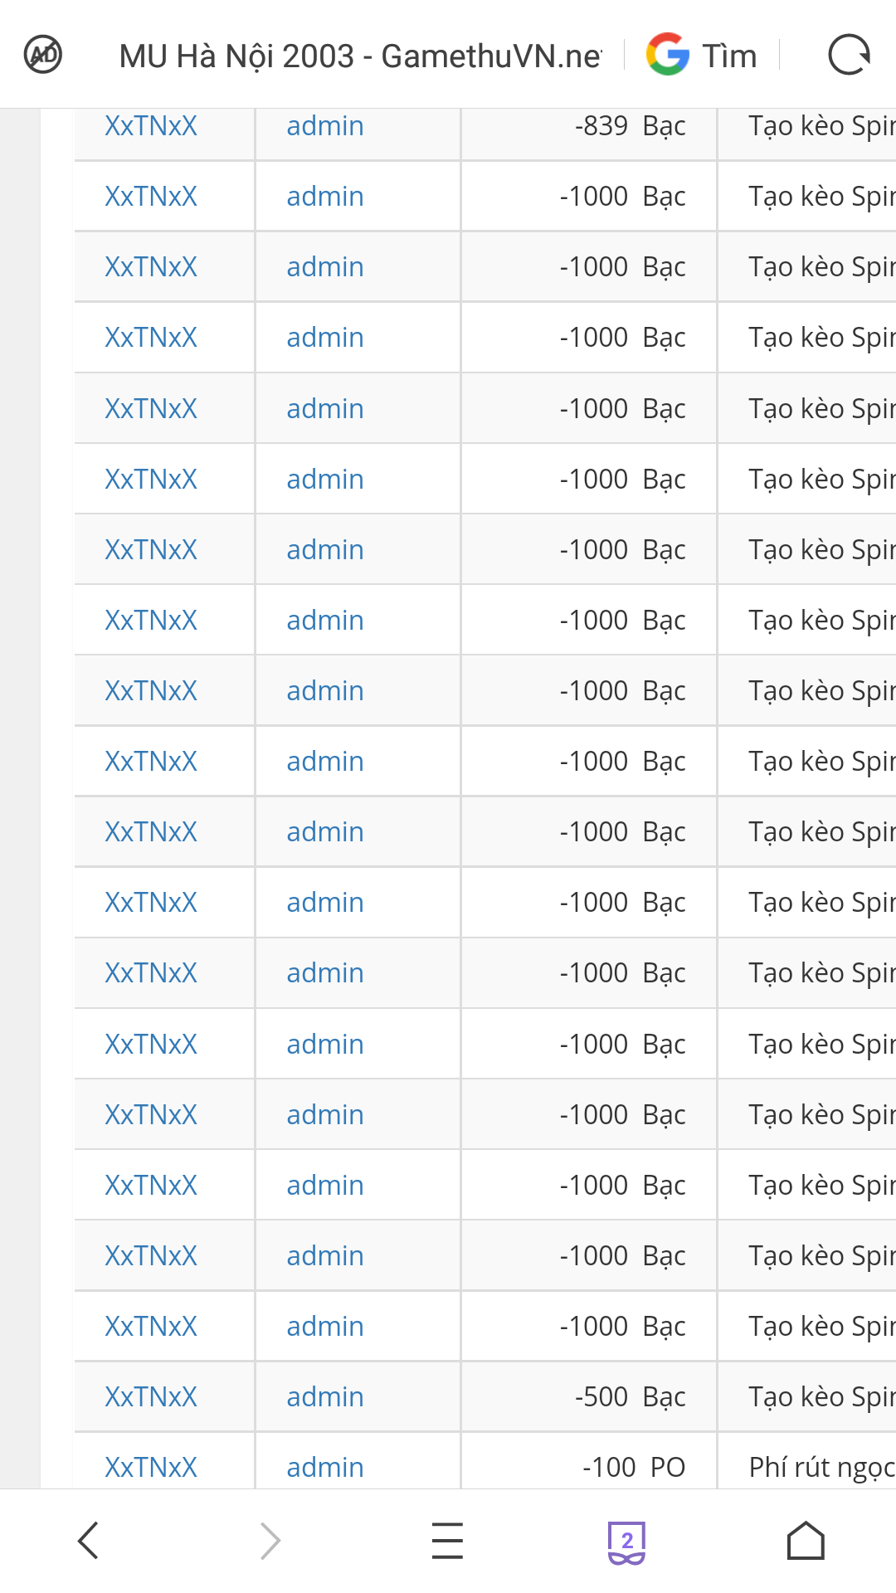Go back using the left arrow

click(x=88, y=1541)
